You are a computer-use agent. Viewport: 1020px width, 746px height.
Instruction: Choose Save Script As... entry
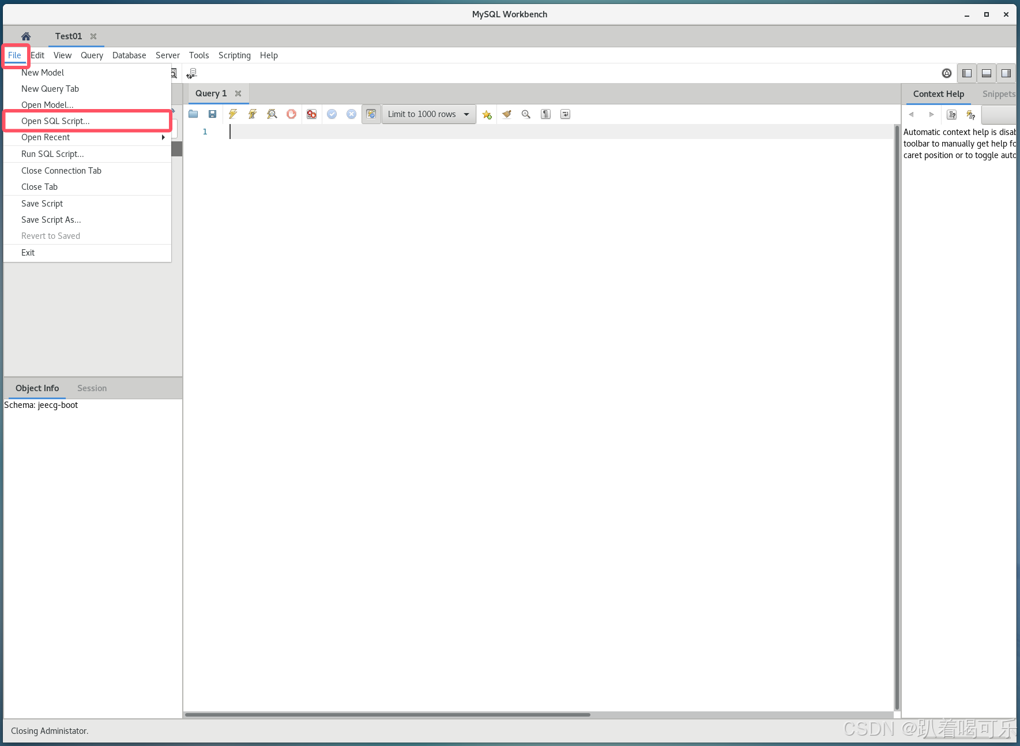point(88,220)
